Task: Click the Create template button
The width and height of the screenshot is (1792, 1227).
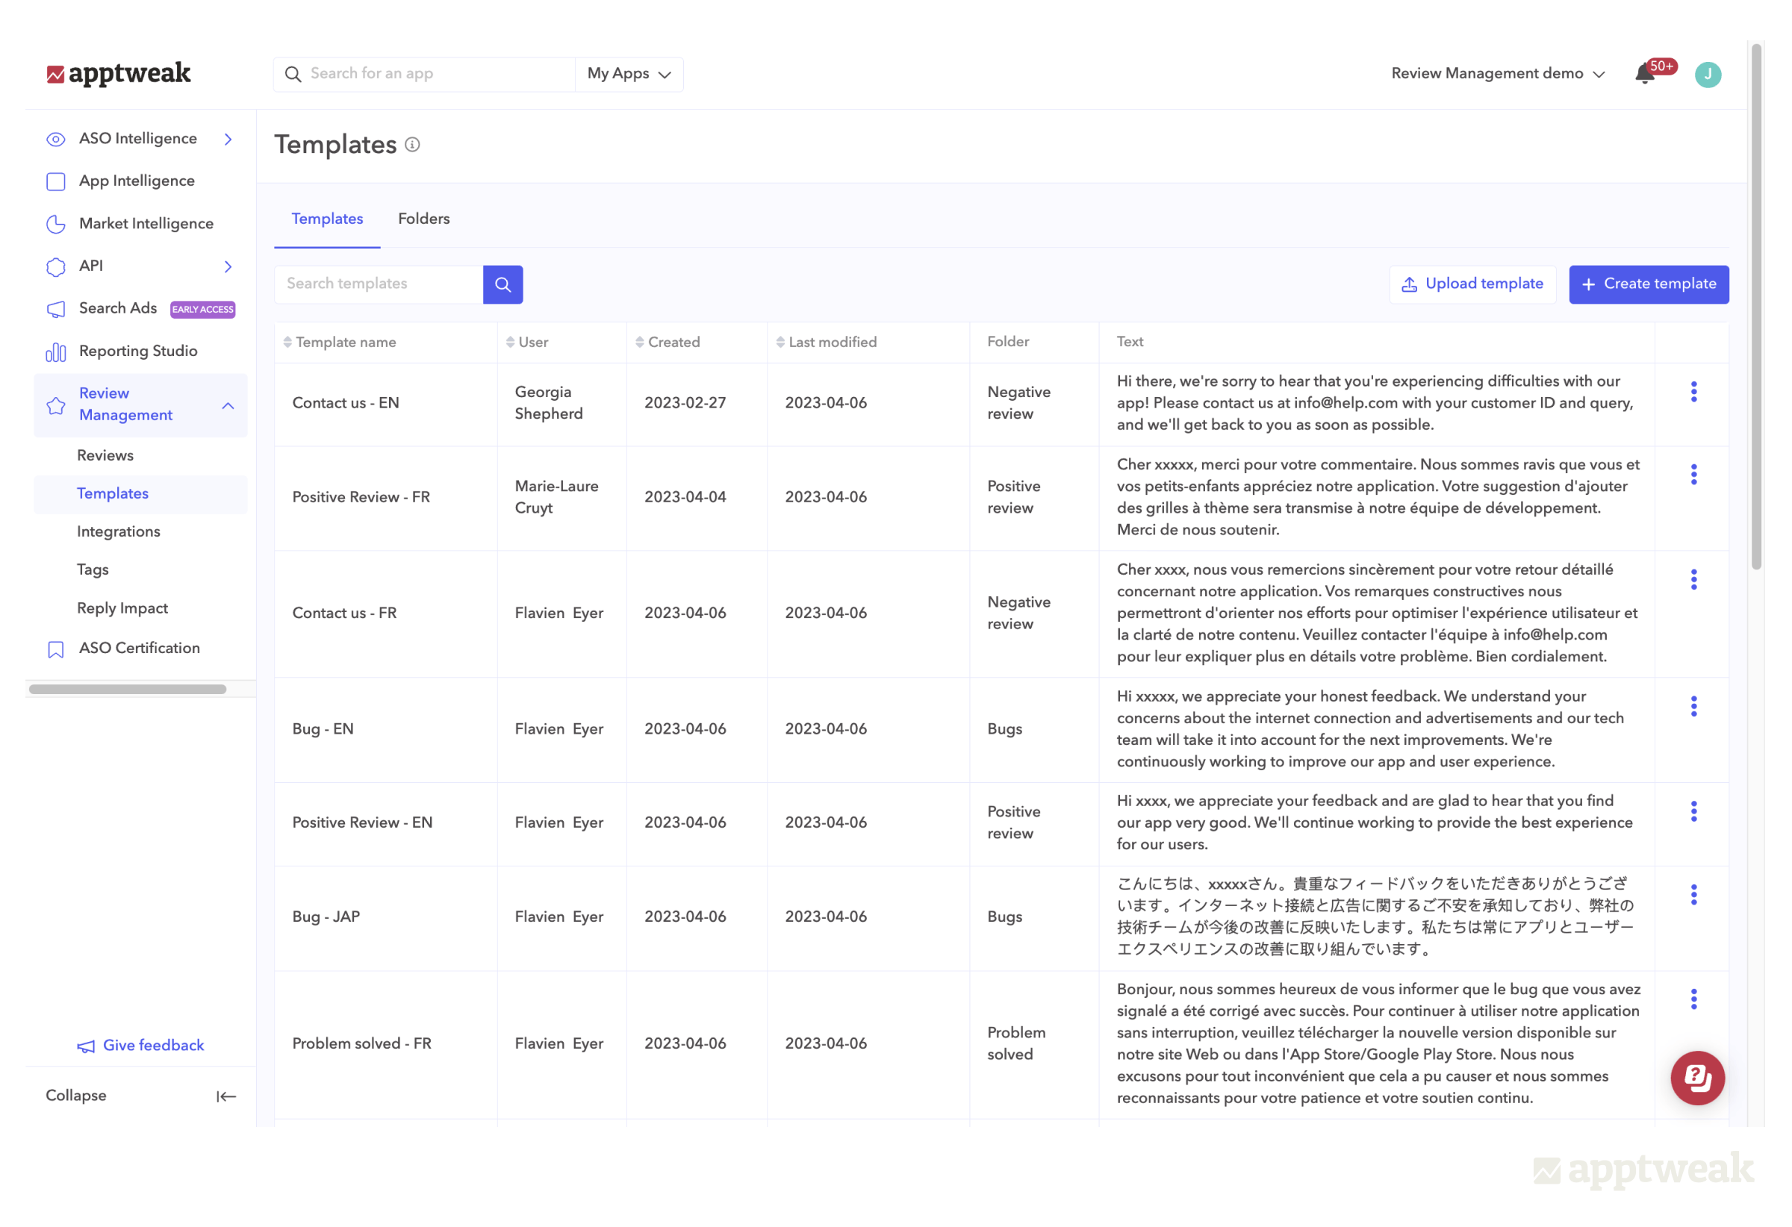Action: tap(1648, 284)
